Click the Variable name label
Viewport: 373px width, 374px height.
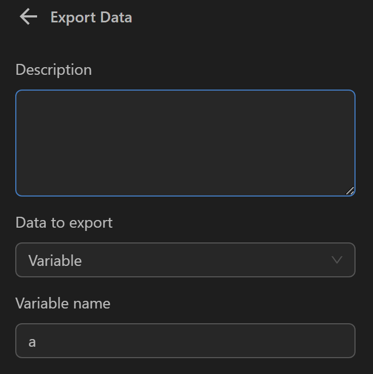pos(63,304)
